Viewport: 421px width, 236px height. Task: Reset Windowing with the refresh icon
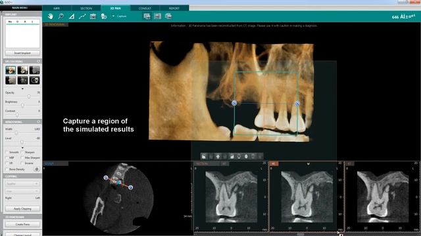click(x=38, y=122)
